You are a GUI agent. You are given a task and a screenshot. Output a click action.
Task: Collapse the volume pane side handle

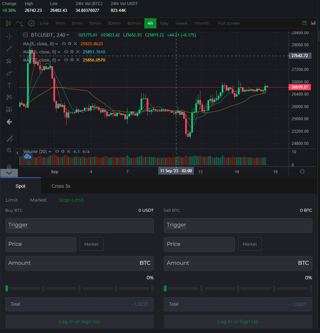pos(18,153)
